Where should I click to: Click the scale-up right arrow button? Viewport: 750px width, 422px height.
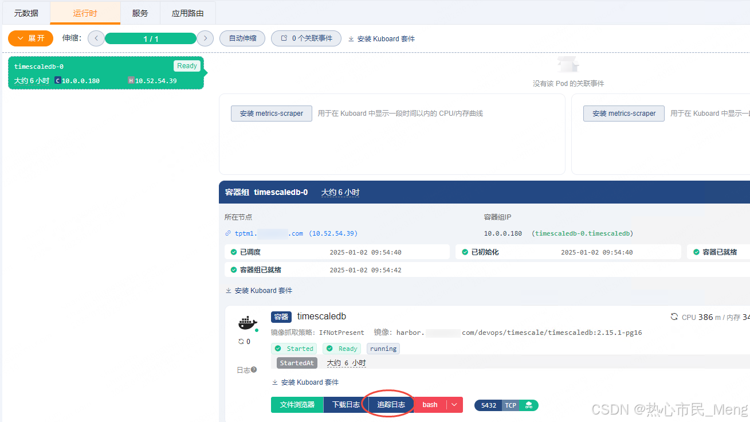205,38
